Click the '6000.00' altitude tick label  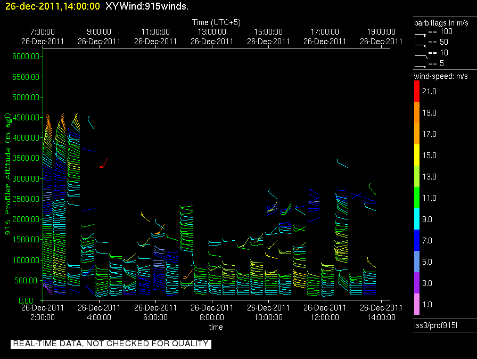pyautogui.click(x=26, y=56)
